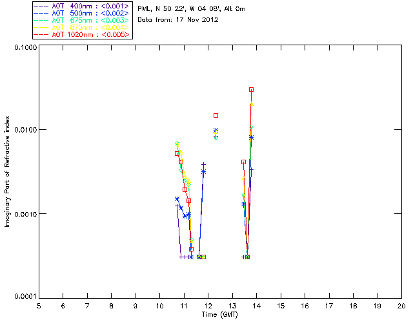Click the x-axis tick label 13
The image size is (413, 331).
232,306
